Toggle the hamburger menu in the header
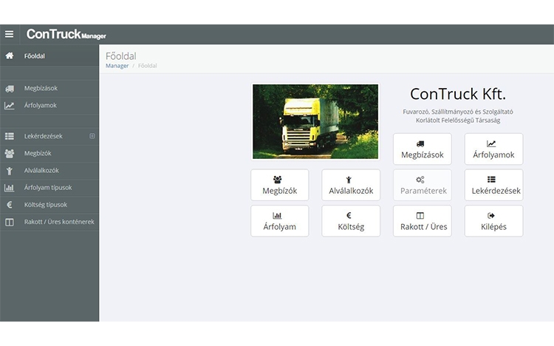Viewport: 554px width, 346px height. pyautogui.click(x=9, y=34)
